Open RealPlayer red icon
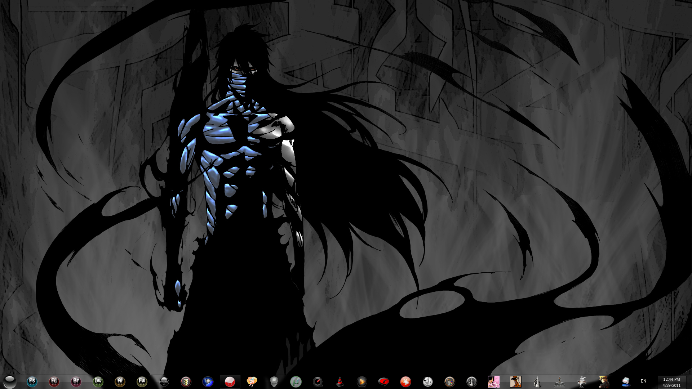The width and height of the screenshot is (692, 389). 384,381
